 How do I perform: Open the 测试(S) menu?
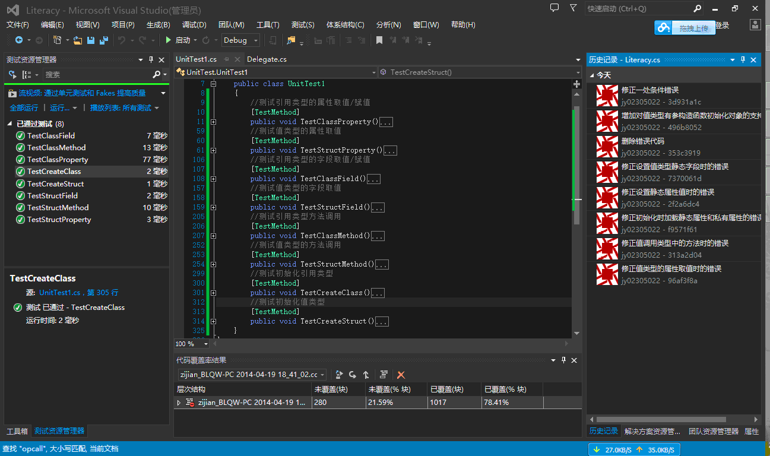303,25
